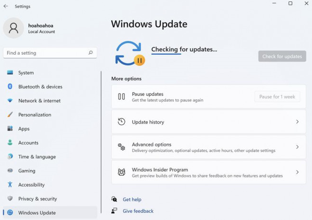Viewport: 312px width, 220px height.
Task: Click the search magnifier icon
Action: [x=90, y=53]
